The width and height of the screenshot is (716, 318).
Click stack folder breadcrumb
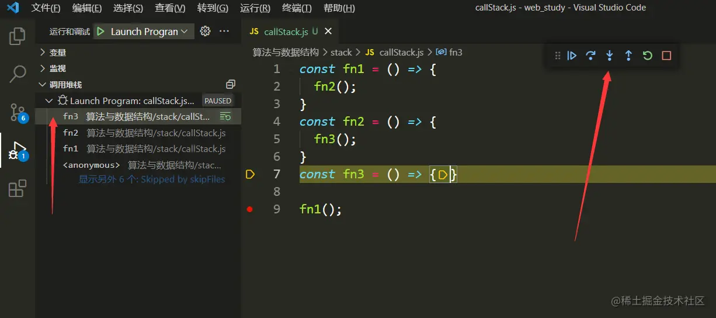[341, 52]
